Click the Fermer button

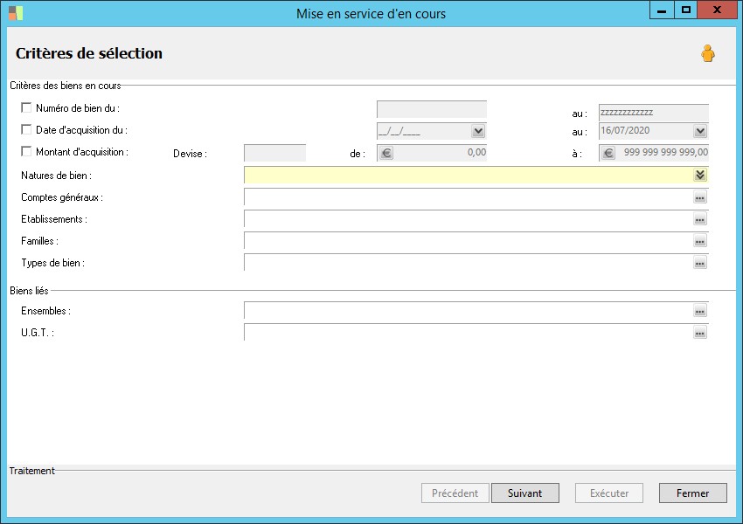[x=693, y=493]
